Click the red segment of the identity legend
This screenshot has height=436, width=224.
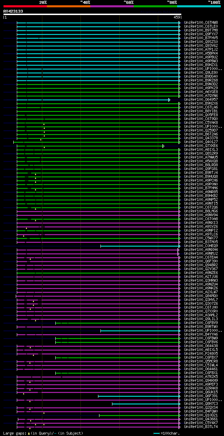pos(25,6)
